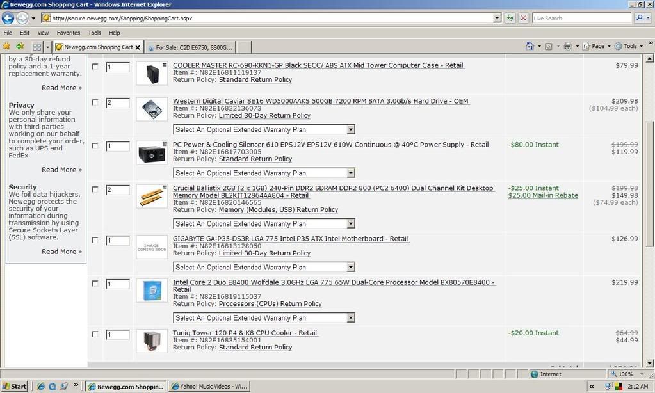
Task: Open the Tools menu in the menu bar
Action: coord(94,33)
